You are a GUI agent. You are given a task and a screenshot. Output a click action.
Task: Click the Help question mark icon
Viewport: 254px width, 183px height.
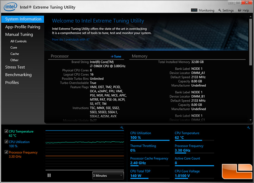[239, 10]
